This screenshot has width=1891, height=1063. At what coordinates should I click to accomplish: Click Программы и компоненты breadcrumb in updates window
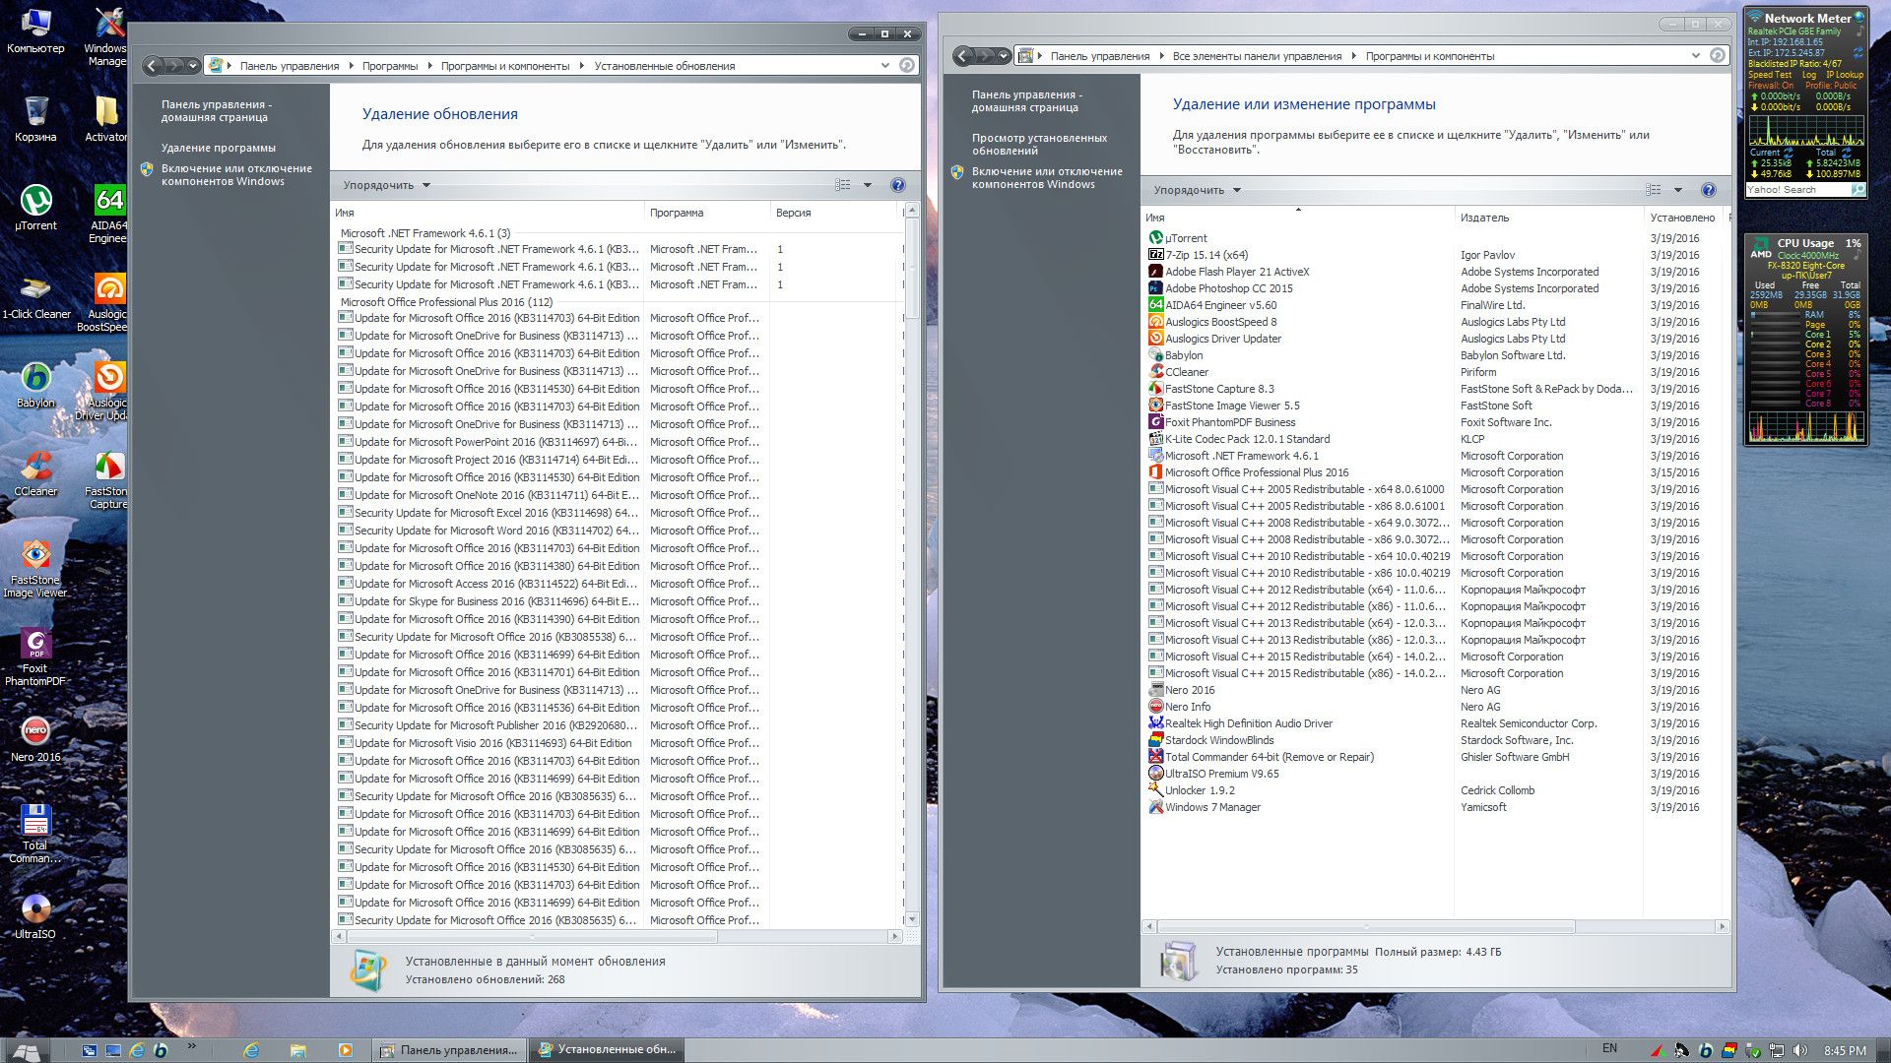click(x=505, y=66)
